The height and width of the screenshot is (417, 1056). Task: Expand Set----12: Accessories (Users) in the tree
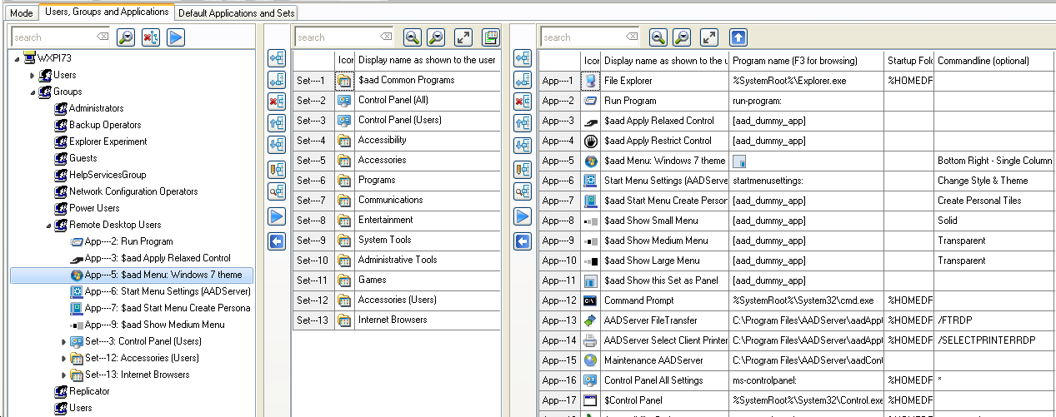65,358
